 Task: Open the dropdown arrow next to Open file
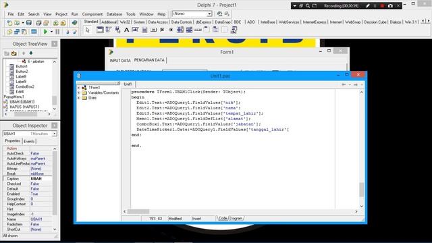(x=23, y=23)
